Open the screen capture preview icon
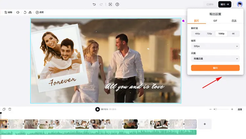The image size is (246, 139). [x=110, y=4]
